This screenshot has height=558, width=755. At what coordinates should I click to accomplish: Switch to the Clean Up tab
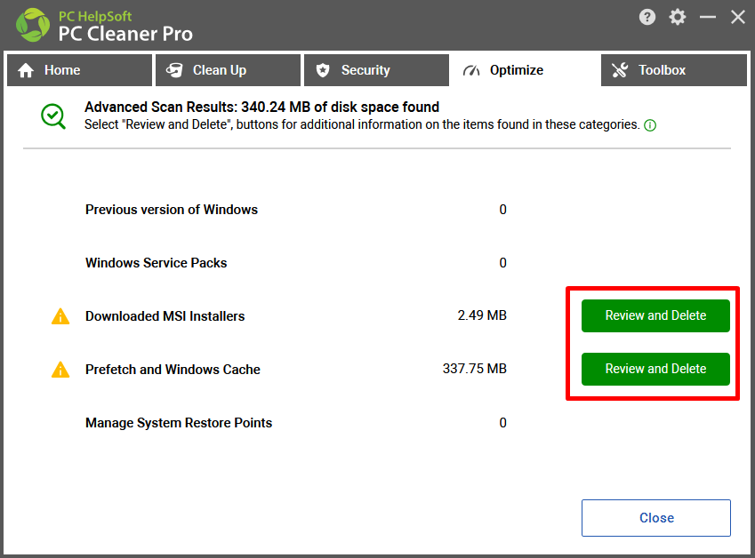(229, 70)
